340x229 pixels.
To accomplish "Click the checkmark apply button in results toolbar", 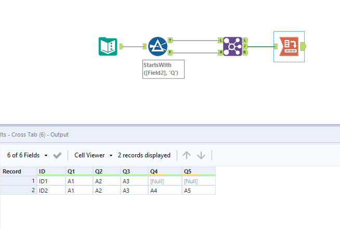I will [57, 155].
